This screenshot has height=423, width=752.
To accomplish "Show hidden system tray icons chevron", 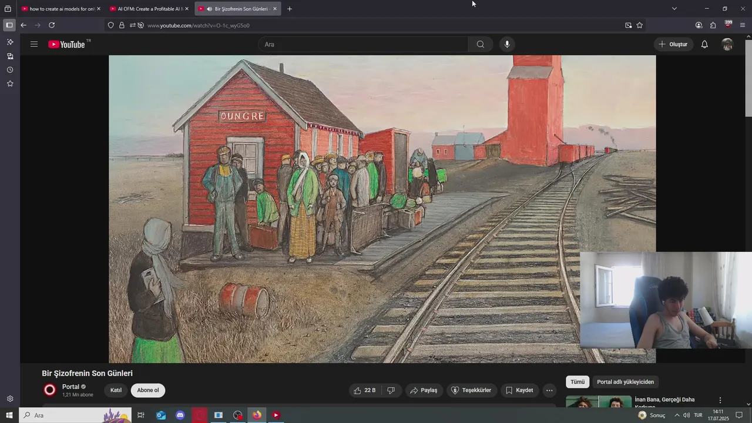I will 677,415.
